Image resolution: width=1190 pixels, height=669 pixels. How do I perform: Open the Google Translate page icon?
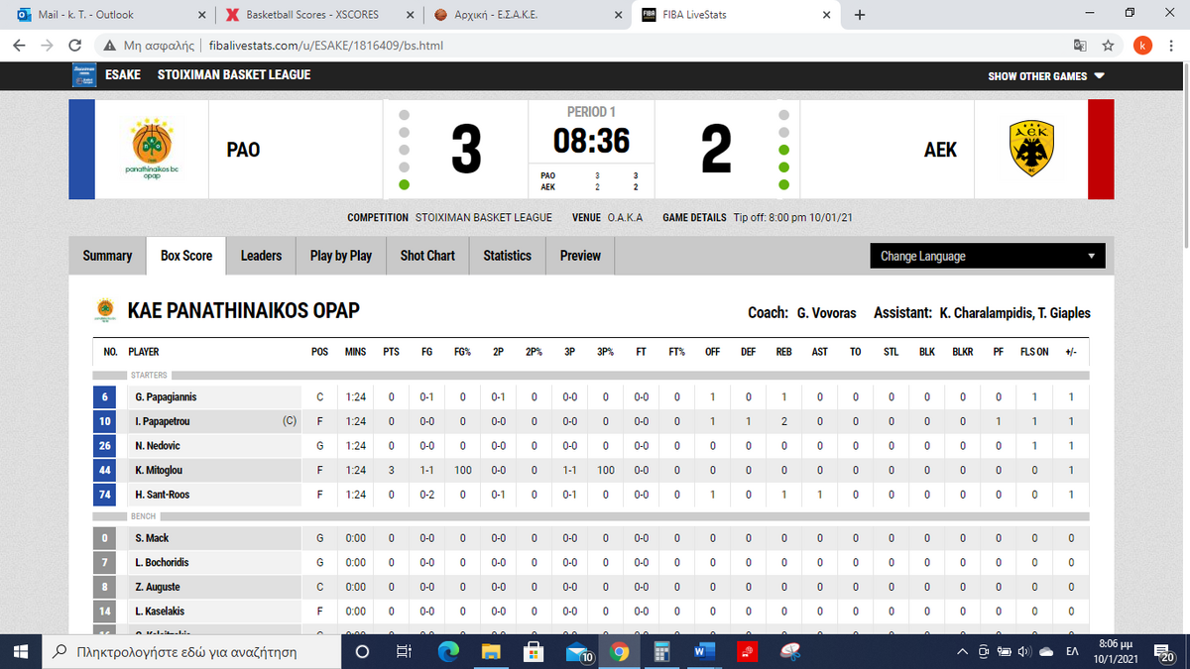point(1080,46)
